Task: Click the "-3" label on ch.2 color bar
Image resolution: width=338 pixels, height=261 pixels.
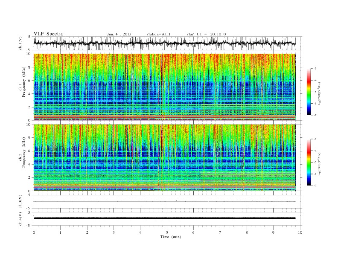Action: pos(315,139)
